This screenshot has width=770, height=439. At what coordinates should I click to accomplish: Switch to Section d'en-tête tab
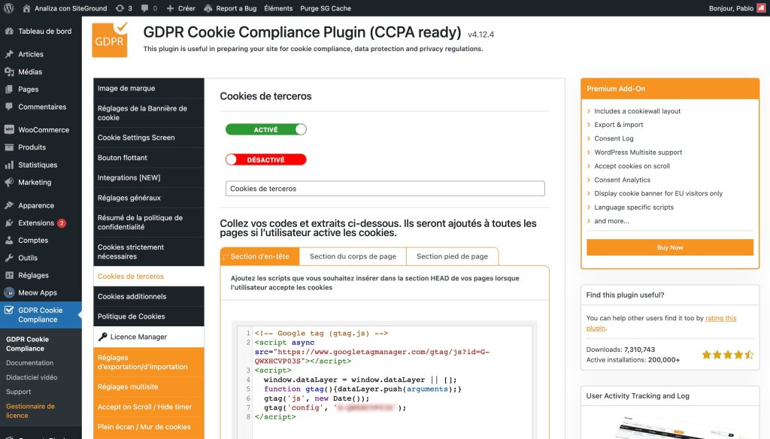[259, 256]
